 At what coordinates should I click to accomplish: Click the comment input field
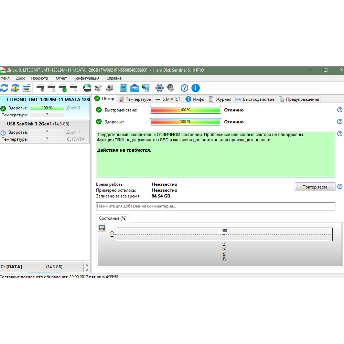point(215,206)
